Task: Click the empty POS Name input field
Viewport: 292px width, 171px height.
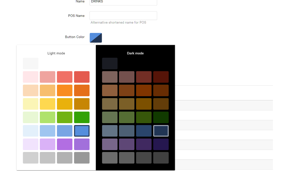Action: [x=123, y=16]
